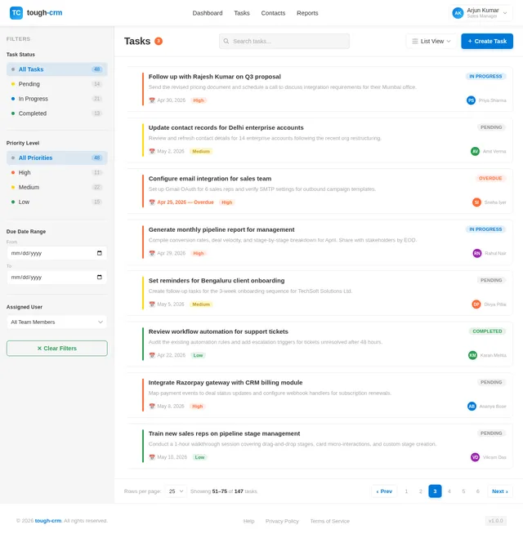Click the search magnifier icon
The height and width of the screenshot is (538, 523).
[226, 41]
